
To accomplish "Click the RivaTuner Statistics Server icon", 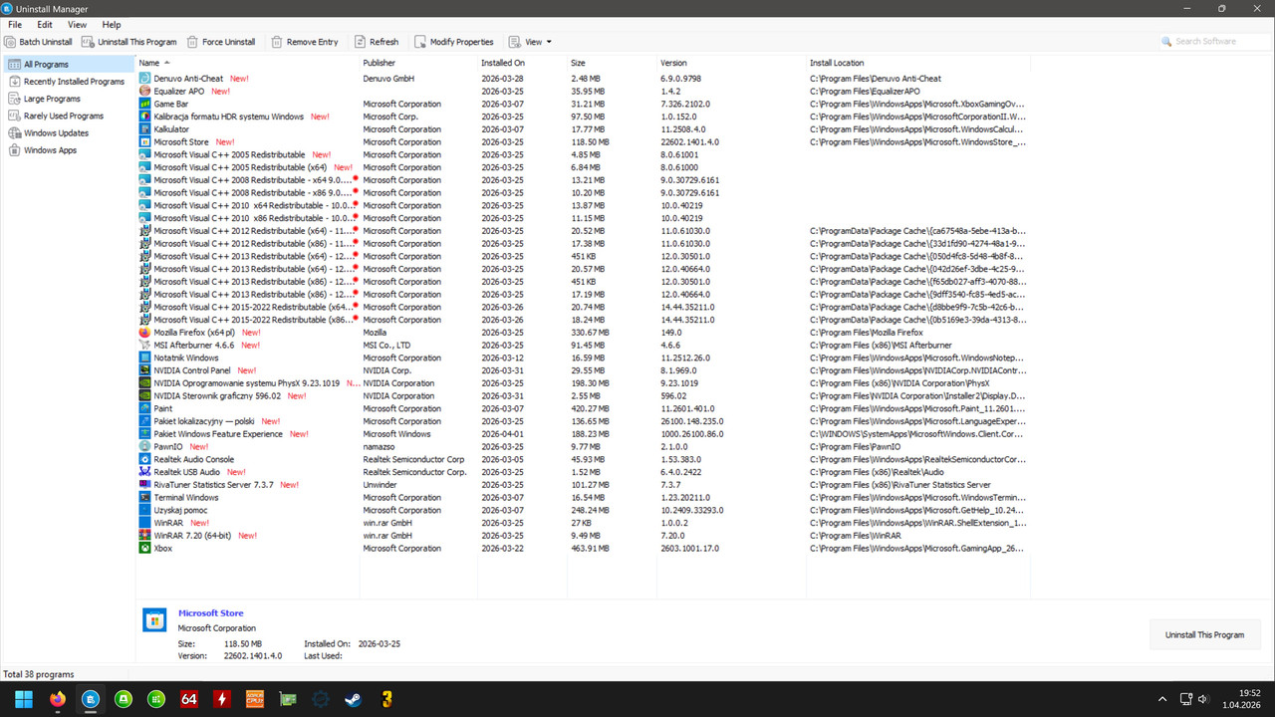I will pyautogui.click(x=145, y=485).
